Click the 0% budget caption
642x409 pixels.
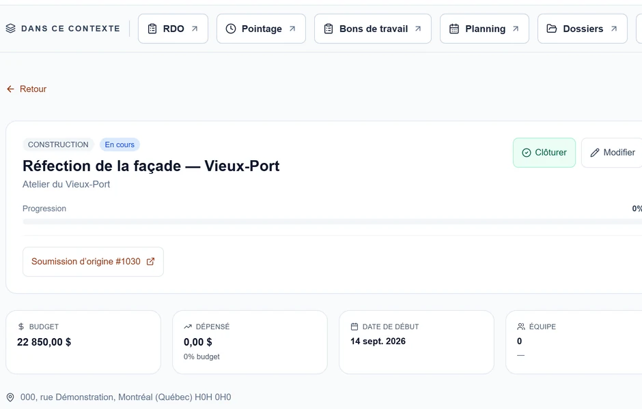point(201,357)
